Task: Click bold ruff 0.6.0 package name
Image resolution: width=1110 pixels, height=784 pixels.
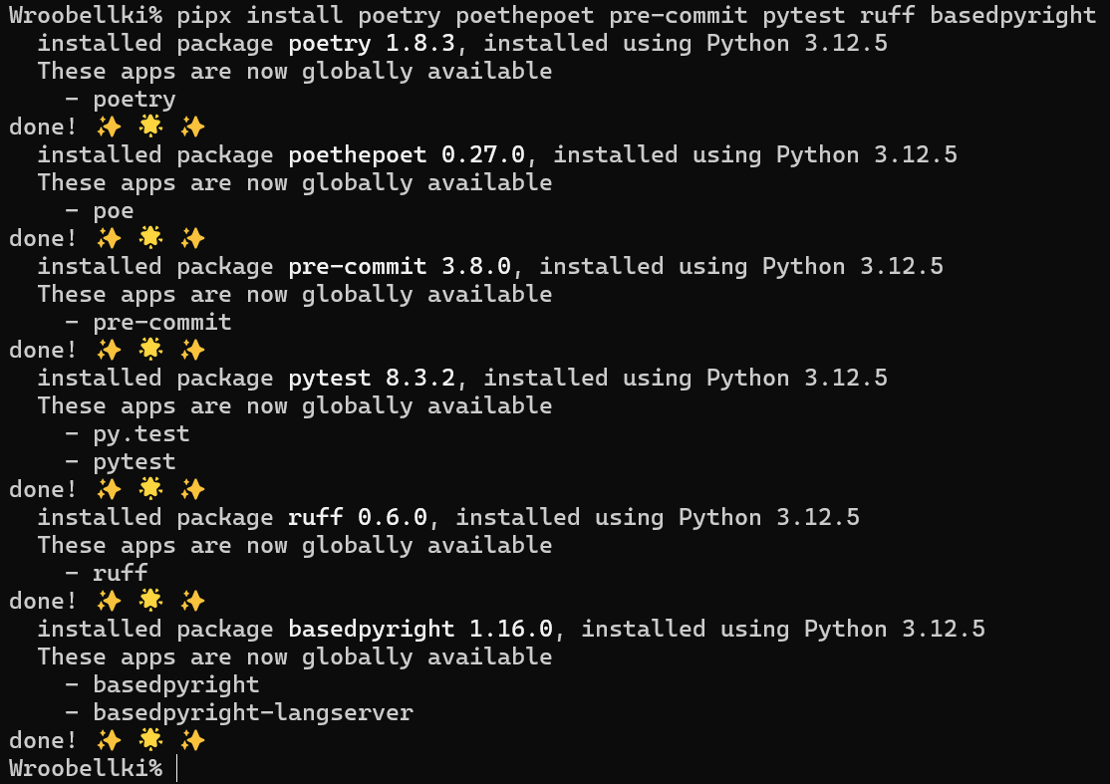Action: point(358,517)
